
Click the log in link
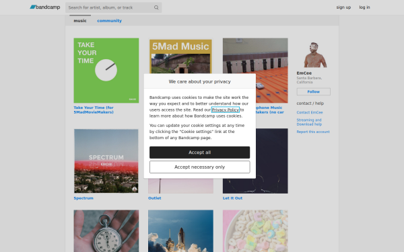coord(364,7)
